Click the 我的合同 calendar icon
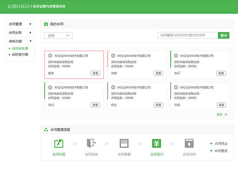 coord(46,24)
